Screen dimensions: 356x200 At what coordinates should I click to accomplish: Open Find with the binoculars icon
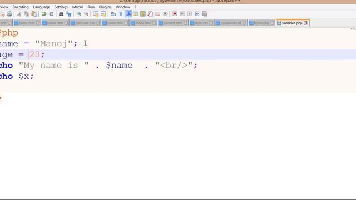61,14
